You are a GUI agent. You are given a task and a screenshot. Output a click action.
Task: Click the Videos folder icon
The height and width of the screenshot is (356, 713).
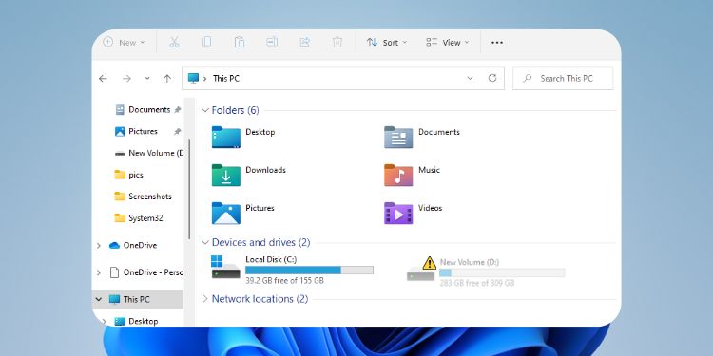(398, 213)
